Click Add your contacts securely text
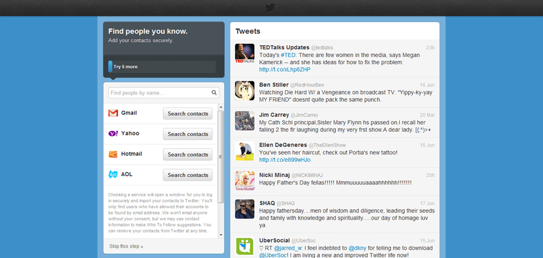Screen dimensions: 543x258 click(141, 40)
